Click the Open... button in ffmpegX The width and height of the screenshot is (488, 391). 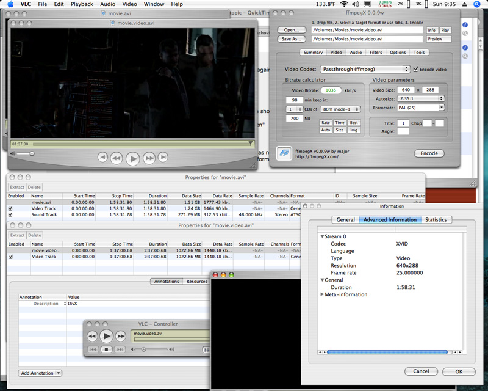point(292,30)
